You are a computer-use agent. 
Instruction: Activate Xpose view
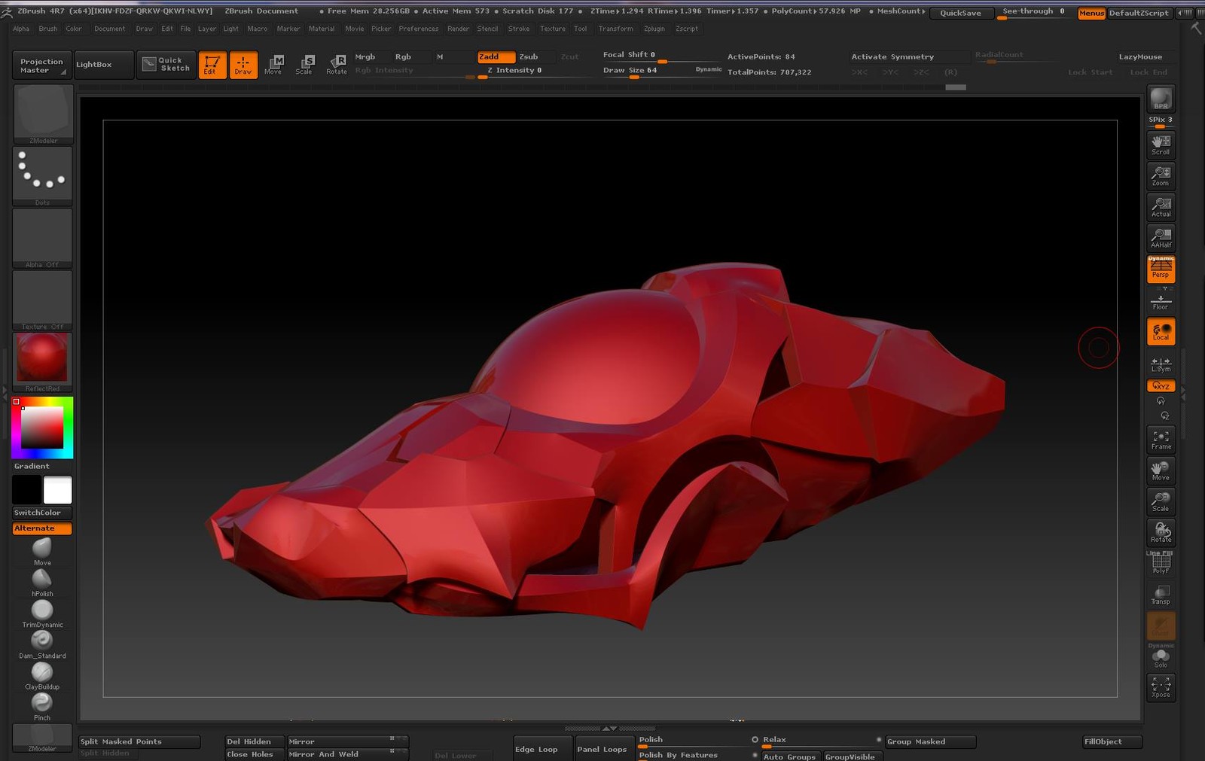1161,687
